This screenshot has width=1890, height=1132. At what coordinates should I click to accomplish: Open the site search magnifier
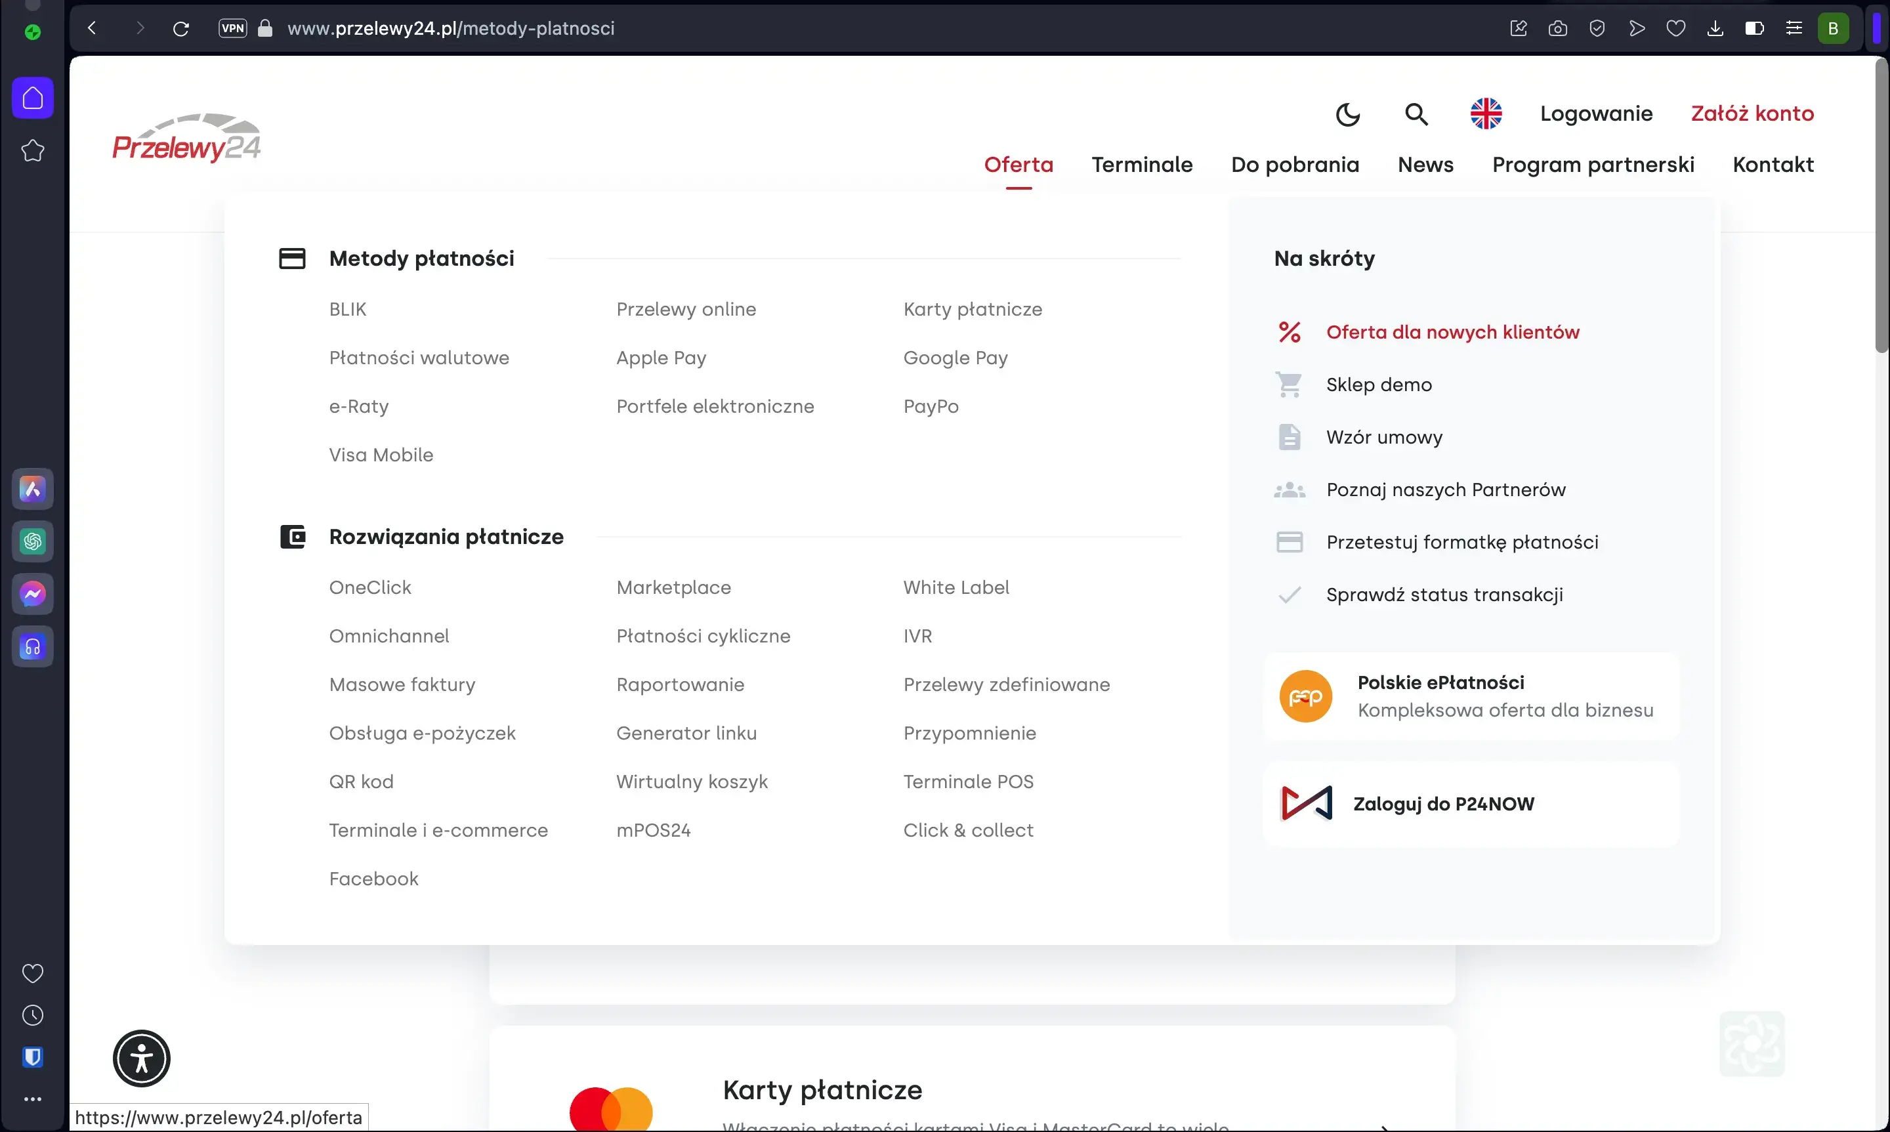coord(1416,114)
